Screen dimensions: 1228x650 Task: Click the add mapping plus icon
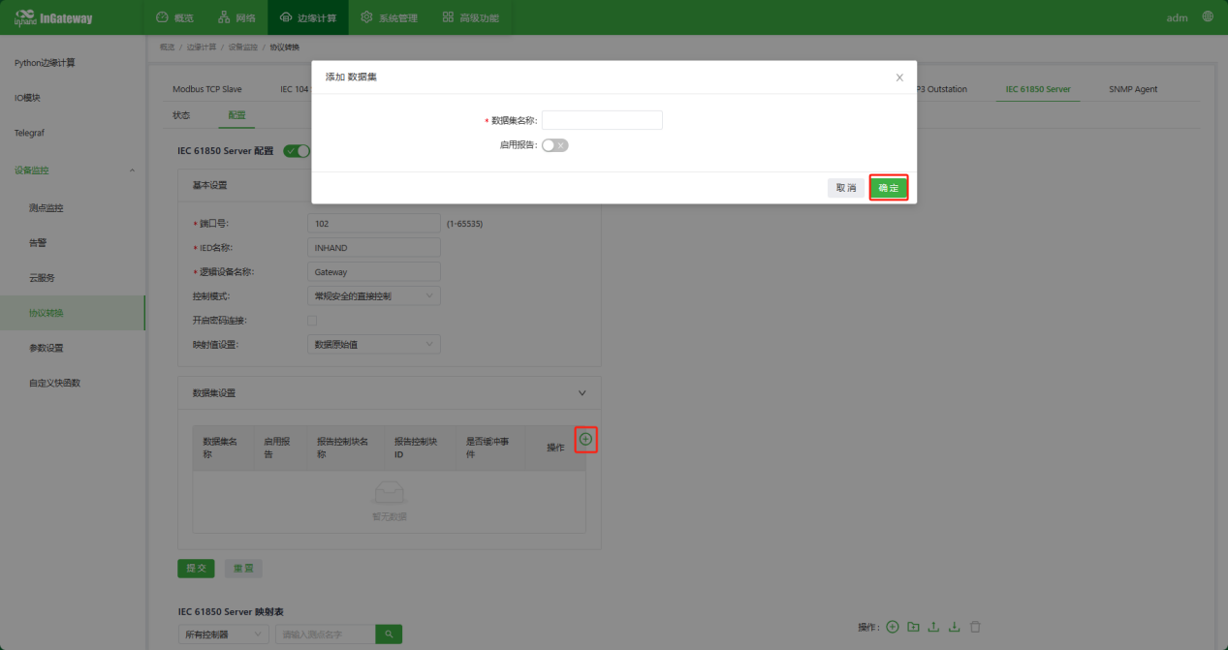(x=893, y=627)
